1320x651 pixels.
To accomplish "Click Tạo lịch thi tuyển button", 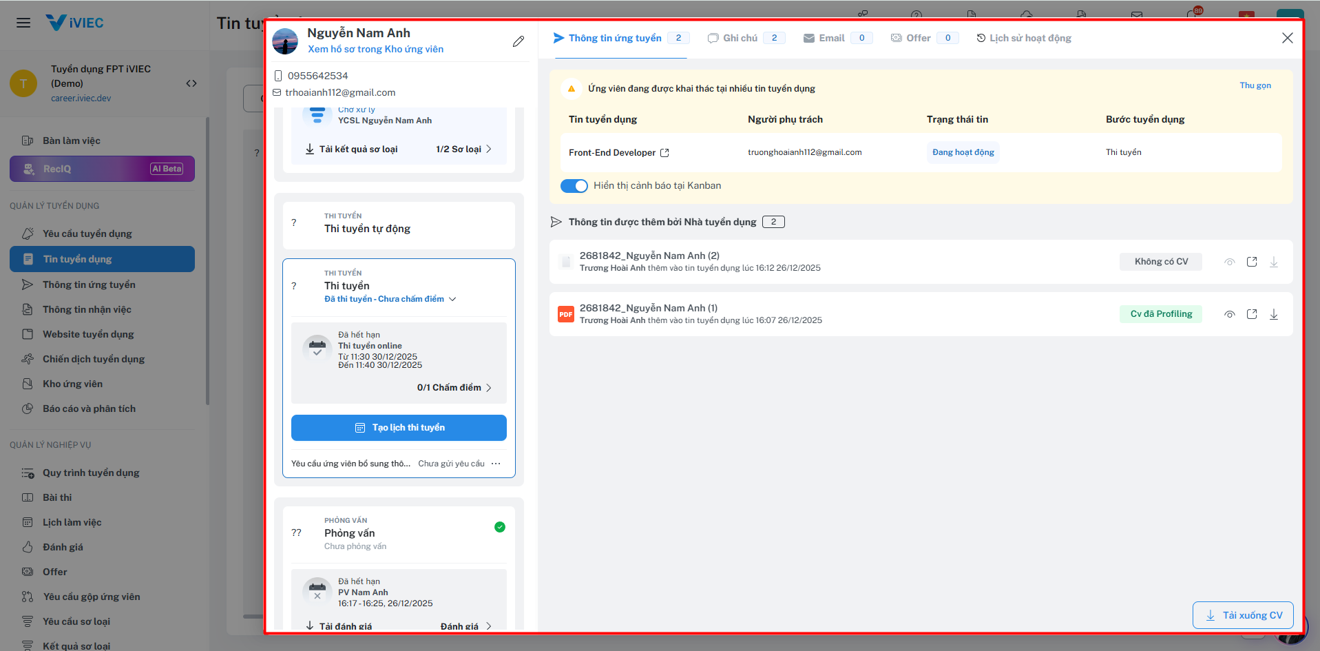I will pyautogui.click(x=399, y=428).
